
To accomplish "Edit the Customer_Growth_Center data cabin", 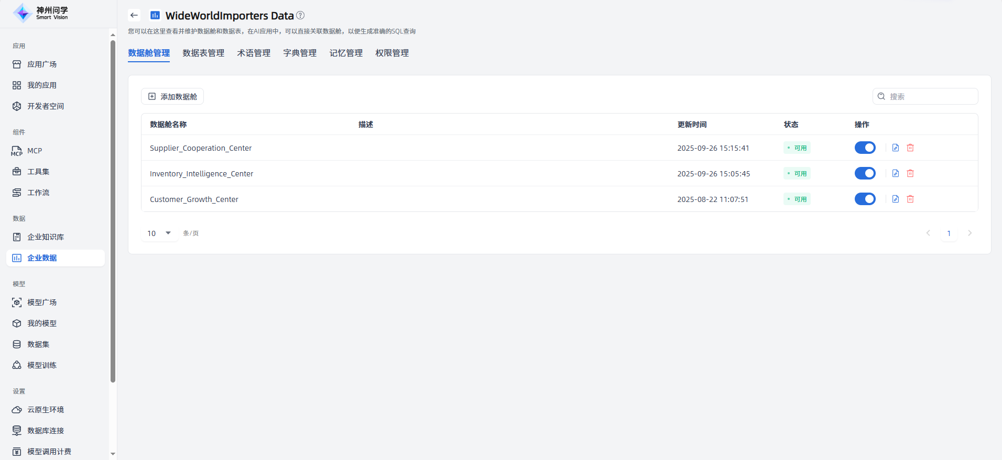I will point(896,199).
